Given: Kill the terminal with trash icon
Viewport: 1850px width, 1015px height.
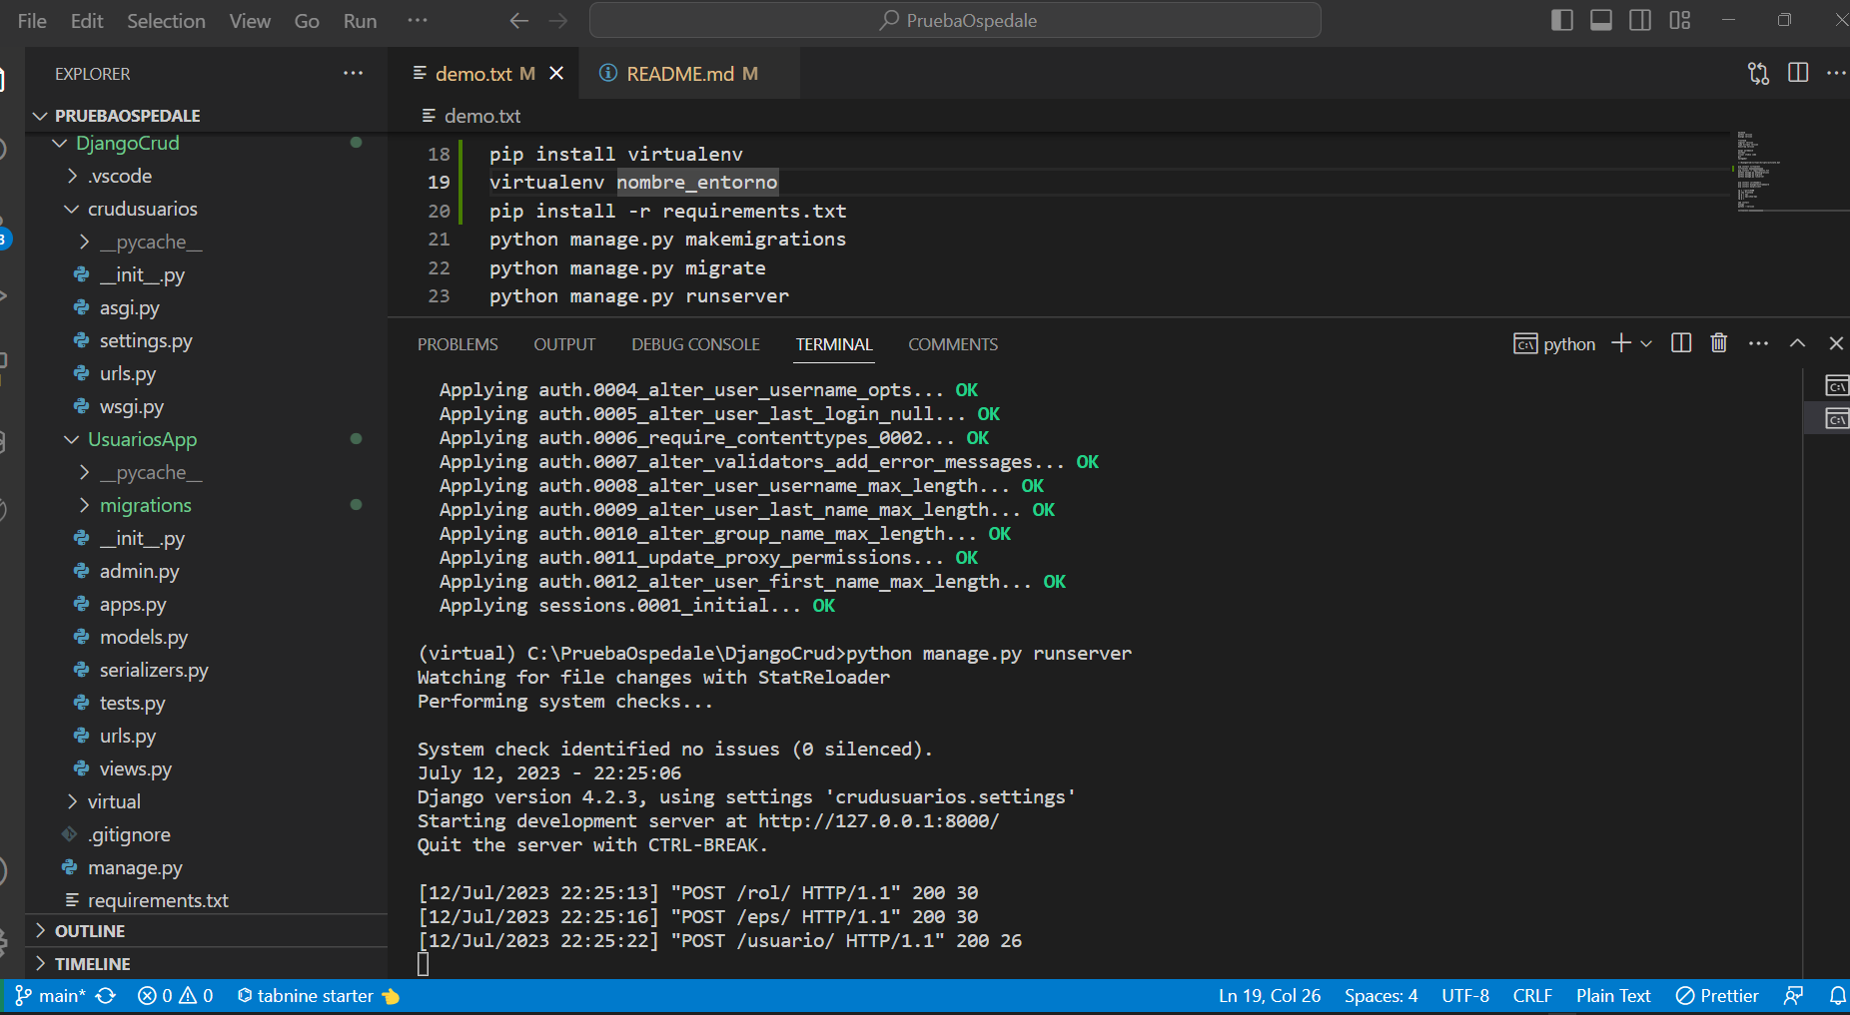Looking at the screenshot, I should pos(1718,343).
